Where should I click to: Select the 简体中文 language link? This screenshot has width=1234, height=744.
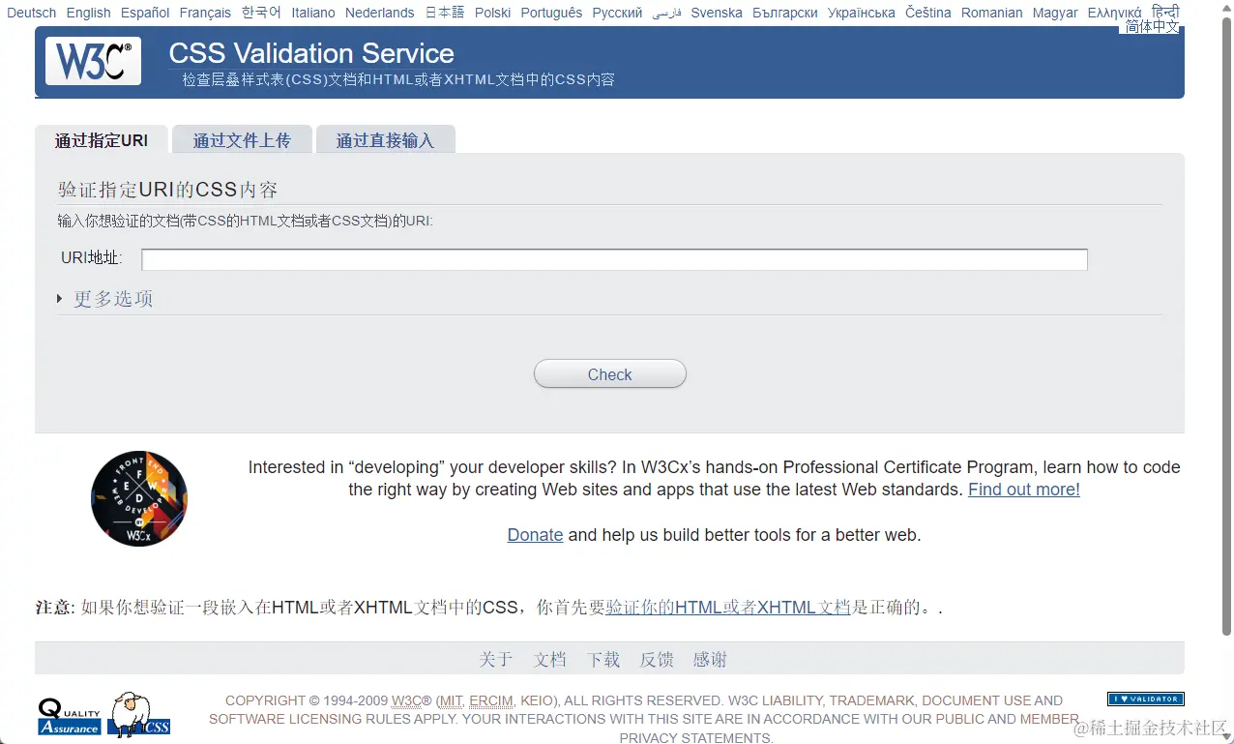pos(1152,27)
